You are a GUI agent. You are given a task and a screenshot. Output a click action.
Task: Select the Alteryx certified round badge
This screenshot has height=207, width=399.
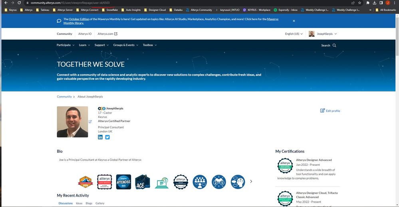[x=181, y=182]
